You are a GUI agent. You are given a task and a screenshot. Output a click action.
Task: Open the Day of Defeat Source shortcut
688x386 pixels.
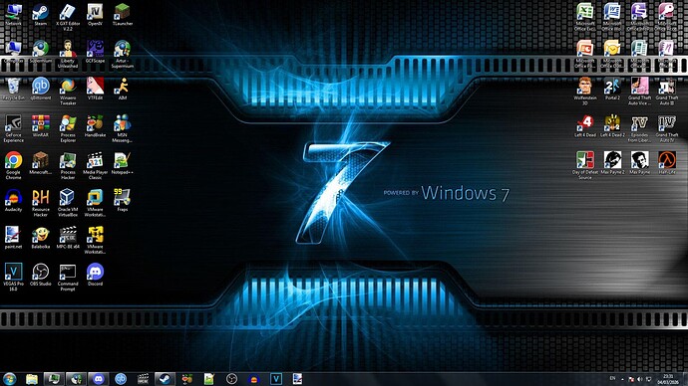tap(585, 166)
